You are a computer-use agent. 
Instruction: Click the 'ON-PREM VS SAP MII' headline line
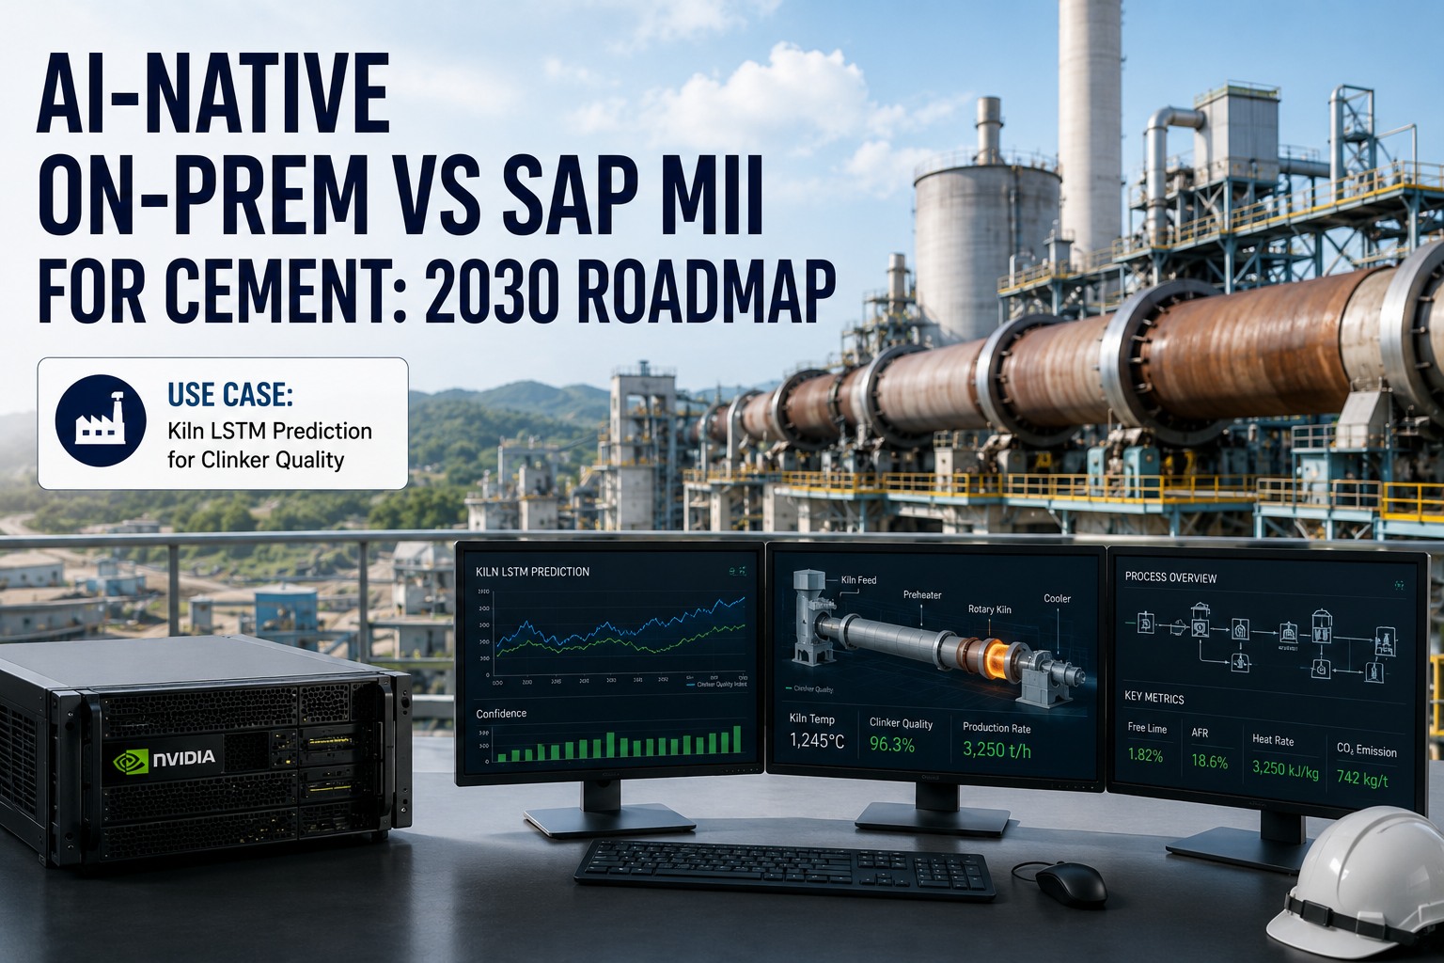(x=400, y=197)
